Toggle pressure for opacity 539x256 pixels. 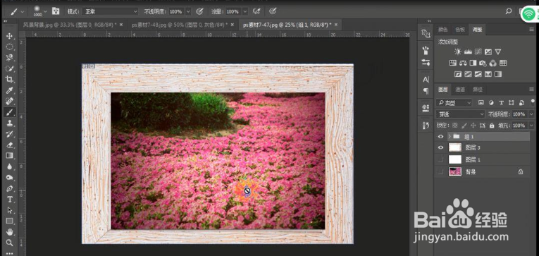tap(199, 11)
